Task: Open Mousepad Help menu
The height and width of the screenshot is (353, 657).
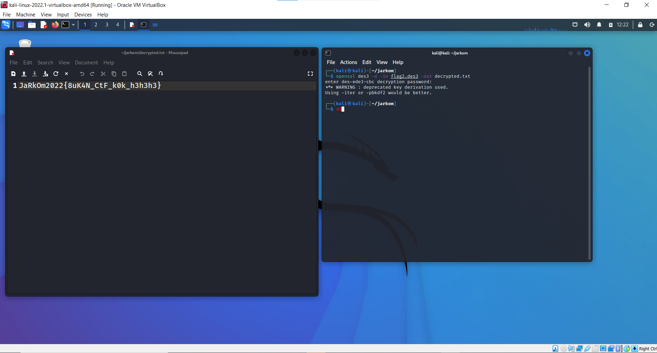Action: pyautogui.click(x=109, y=63)
